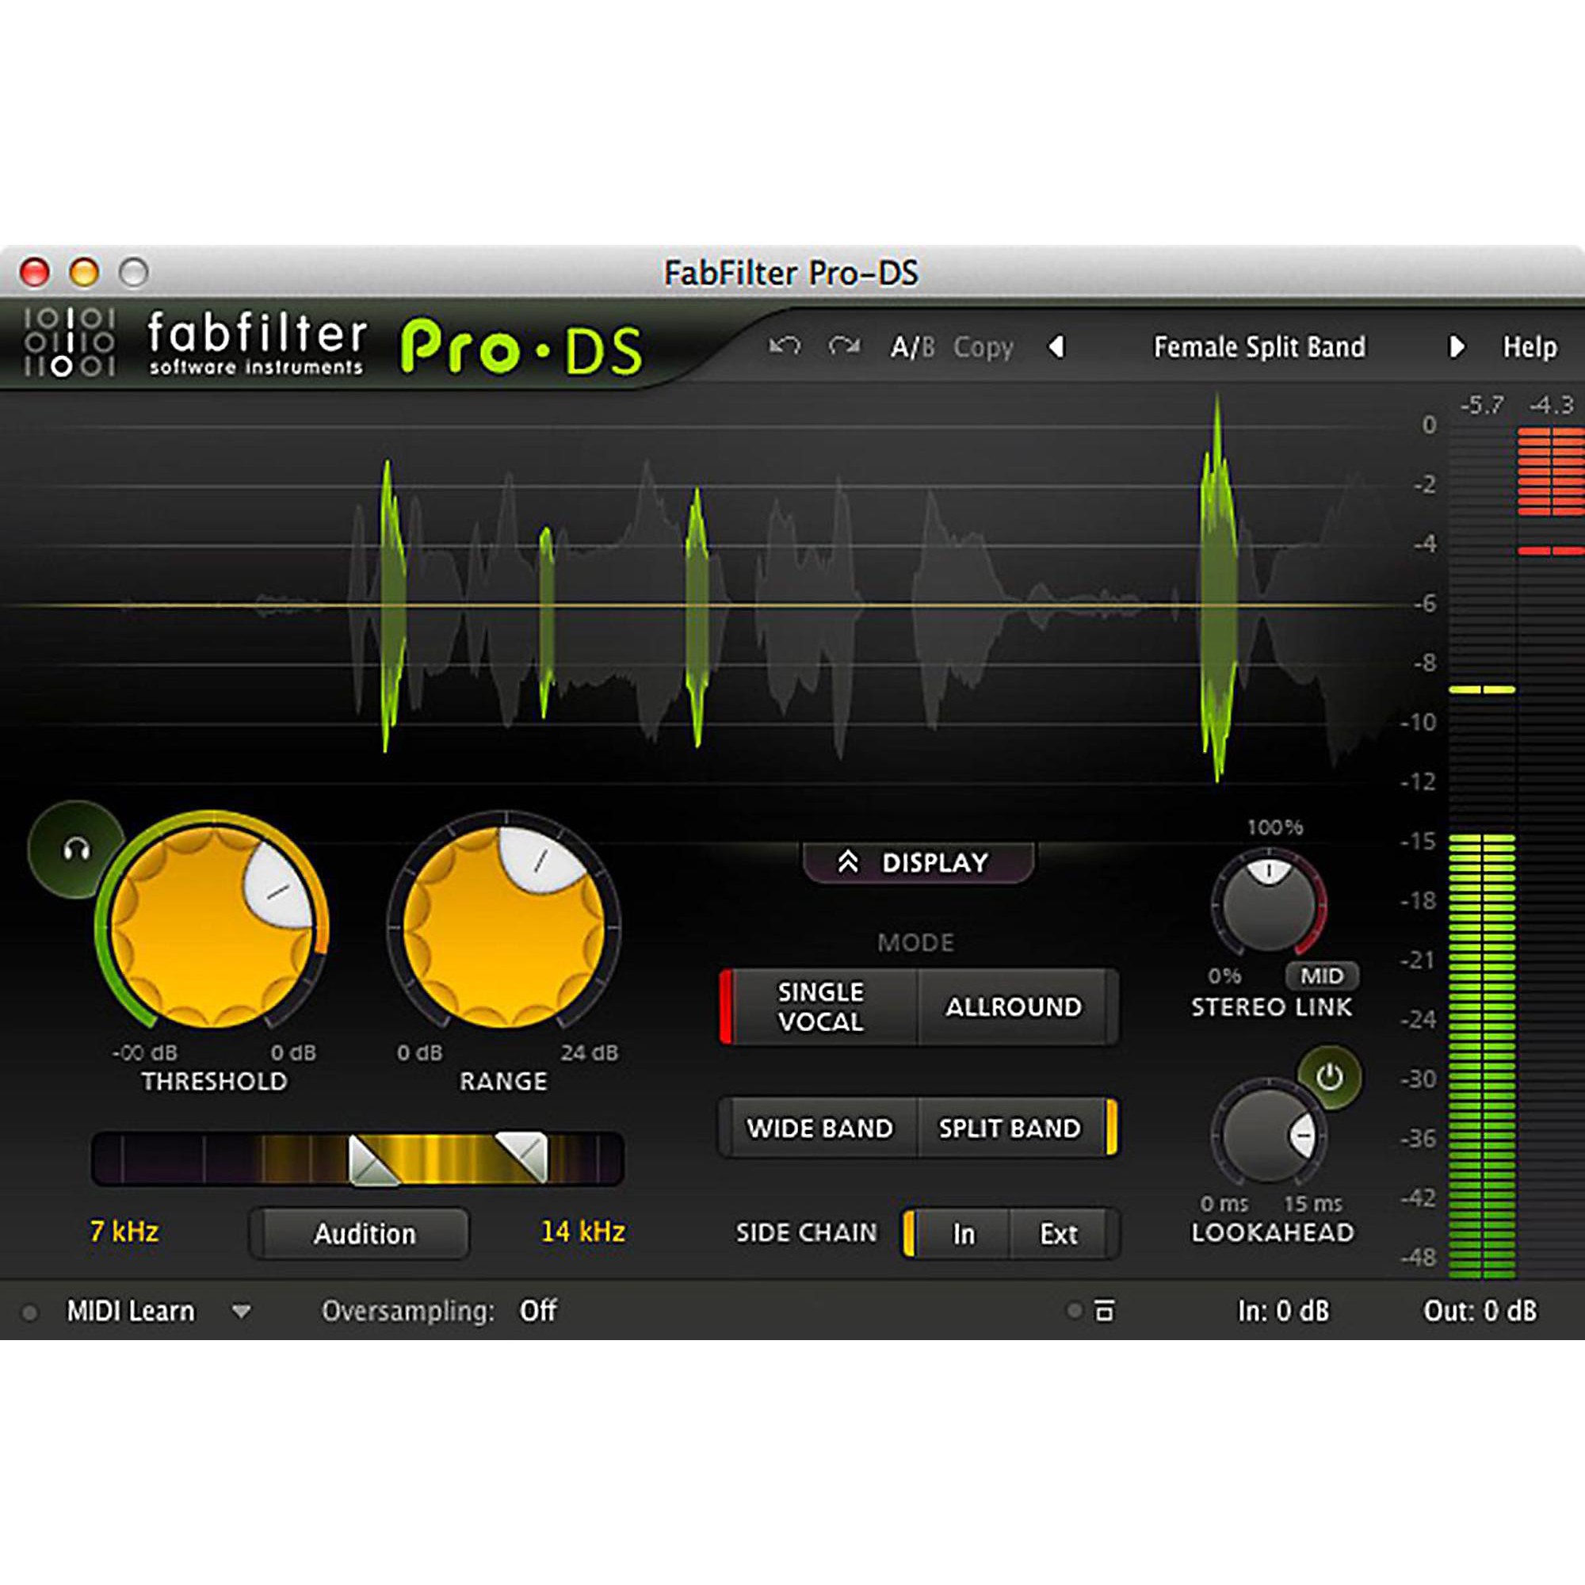The image size is (1585, 1585).
Task: Change the Oversampling setting from Off
Action: (539, 1311)
